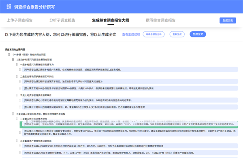This screenshot has width=243, height=158.
Task: Click drag handle for 1.推动乡村振兴 heading
Action: [13, 59]
